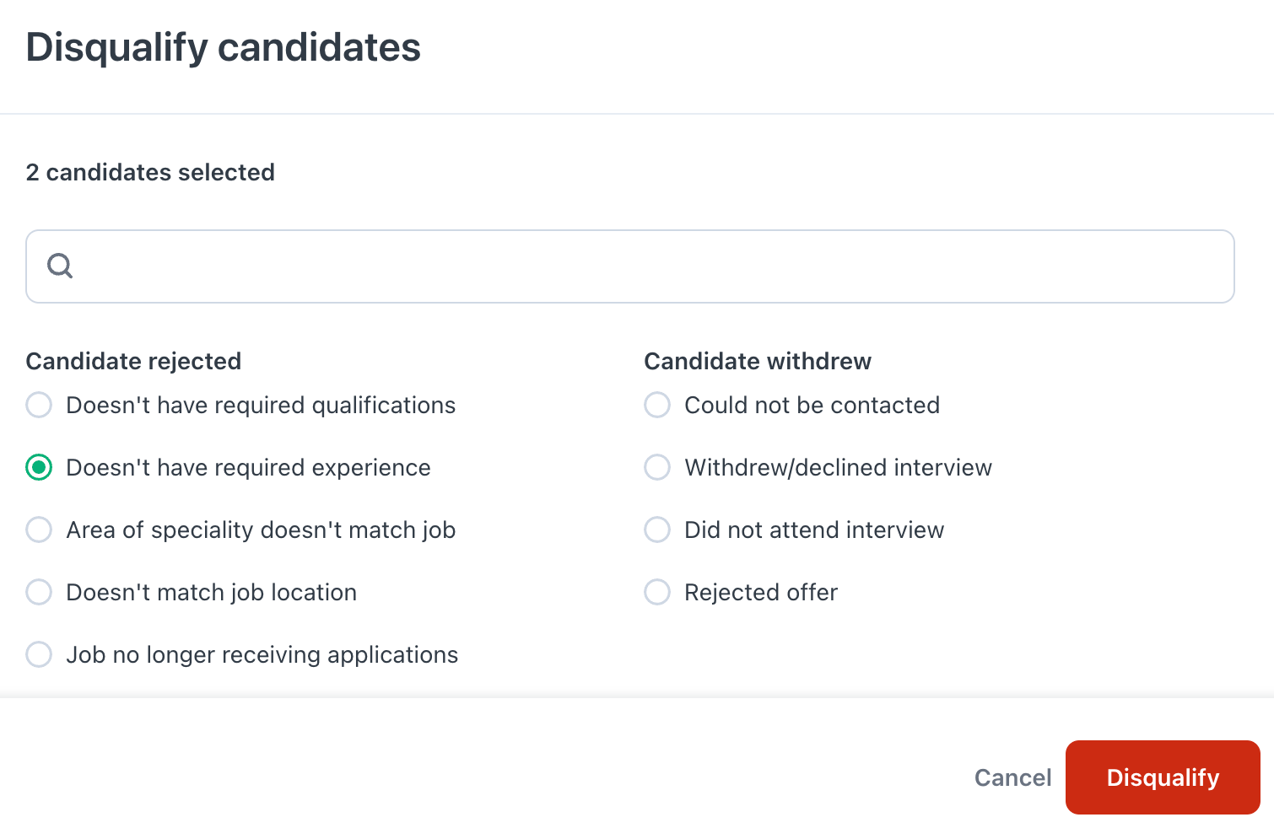Screen dimensions: 1274x828
Task: Click the "Rejected offer" label text
Action: click(x=761, y=592)
